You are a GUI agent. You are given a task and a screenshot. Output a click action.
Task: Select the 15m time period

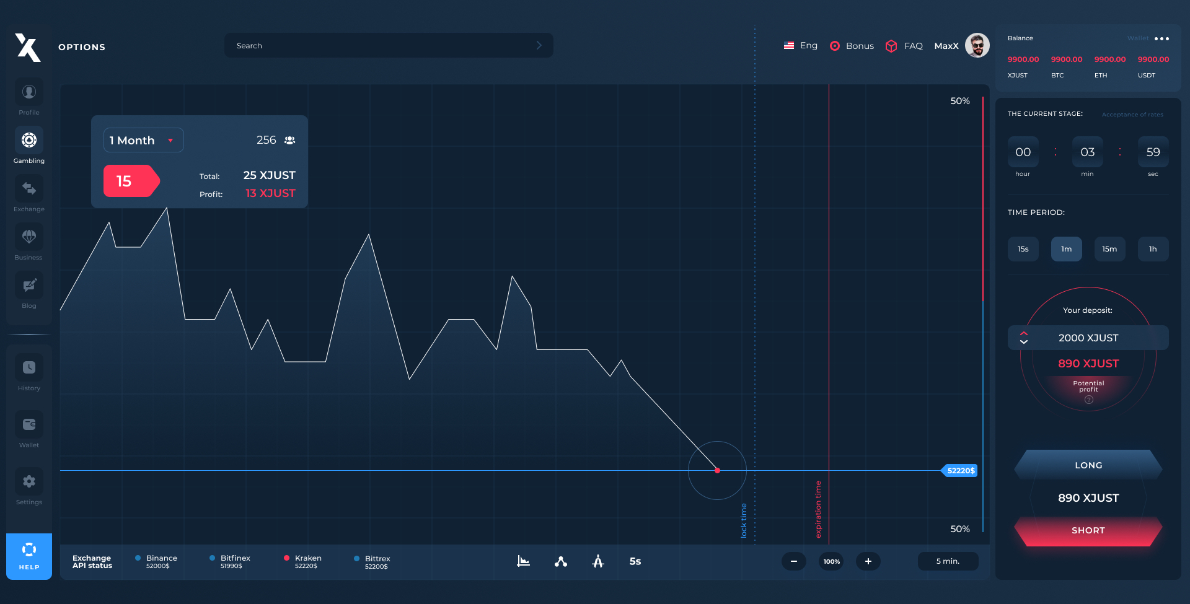(x=1109, y=249)
